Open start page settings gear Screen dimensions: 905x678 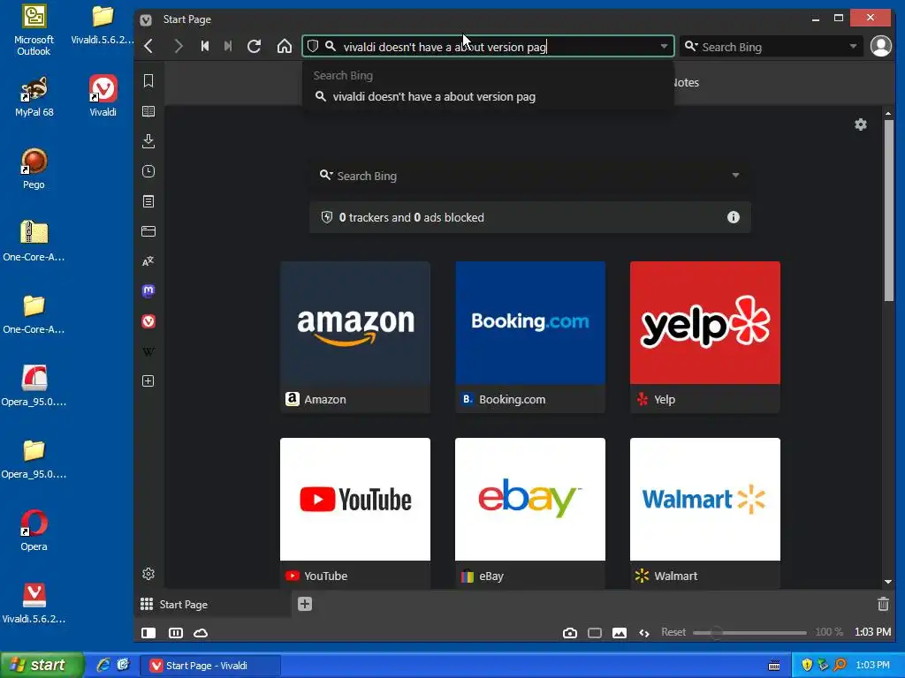point(861,124)
